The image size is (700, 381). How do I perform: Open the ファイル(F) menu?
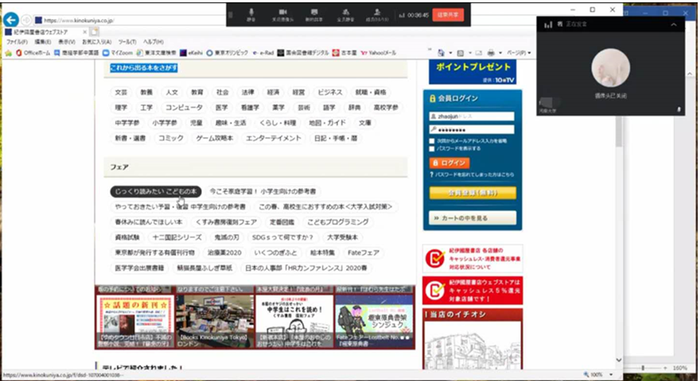coord(17,41)
